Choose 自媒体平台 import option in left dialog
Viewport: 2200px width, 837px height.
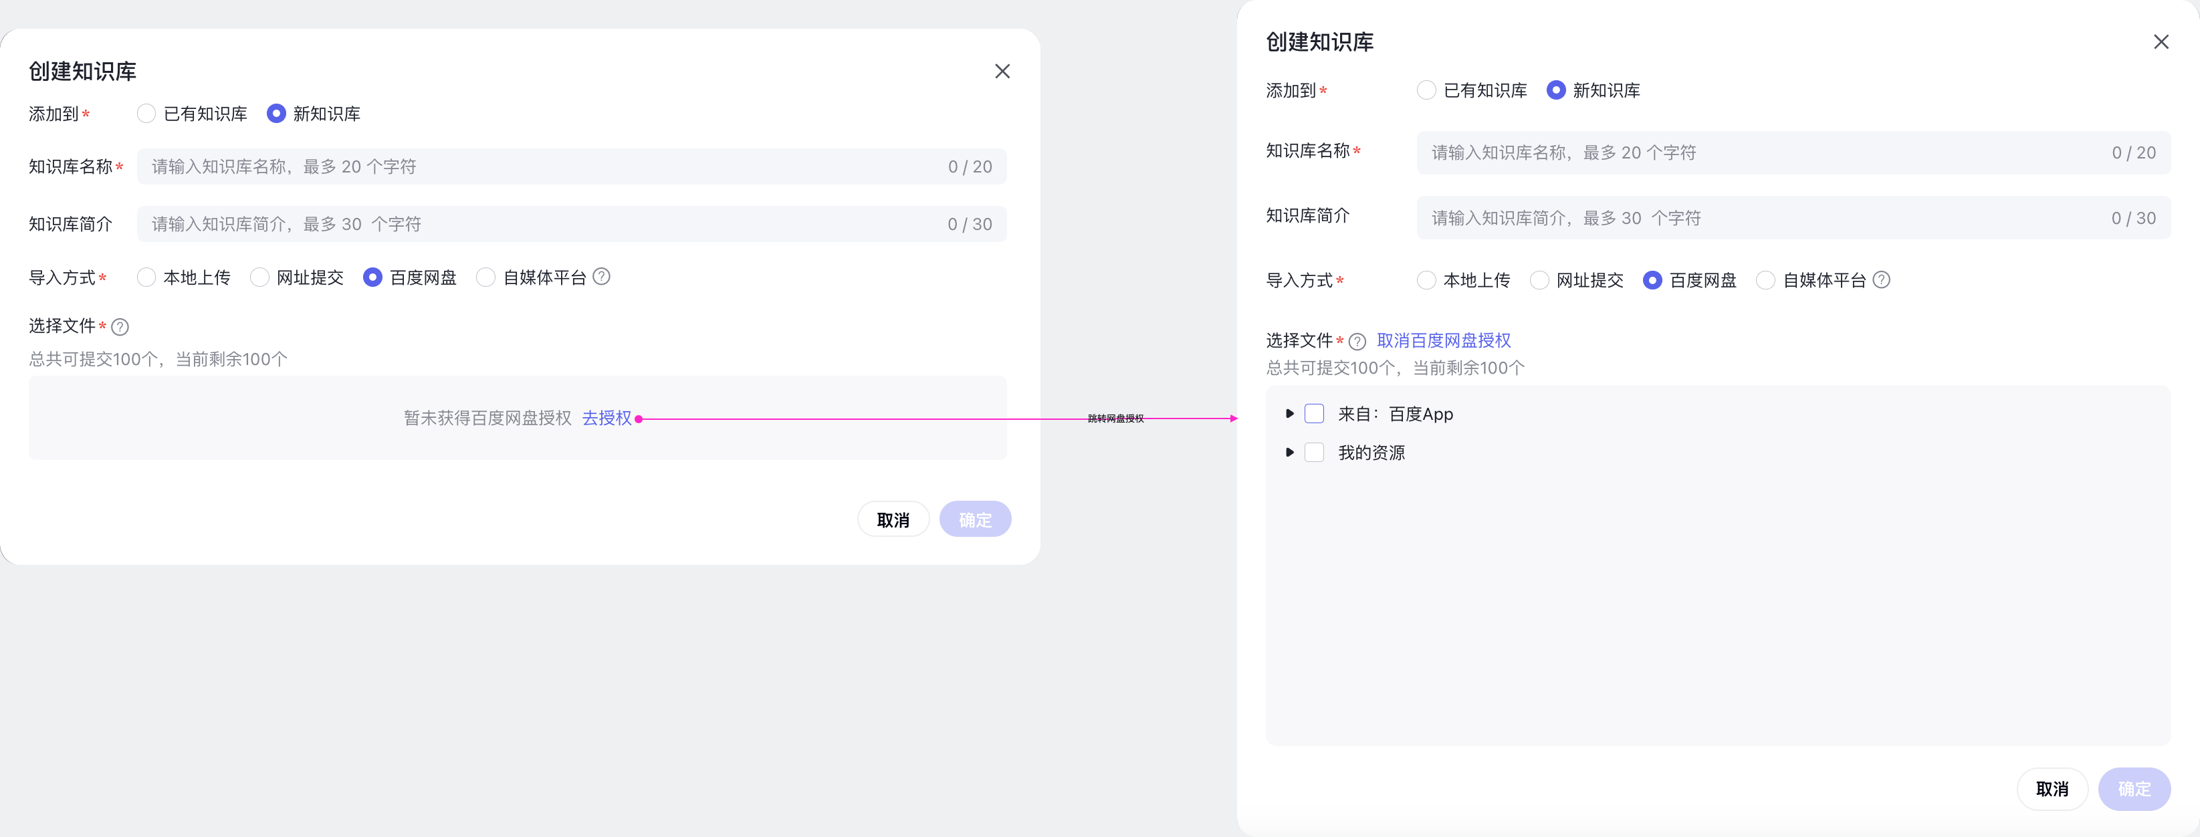click(x=485, y=277)
